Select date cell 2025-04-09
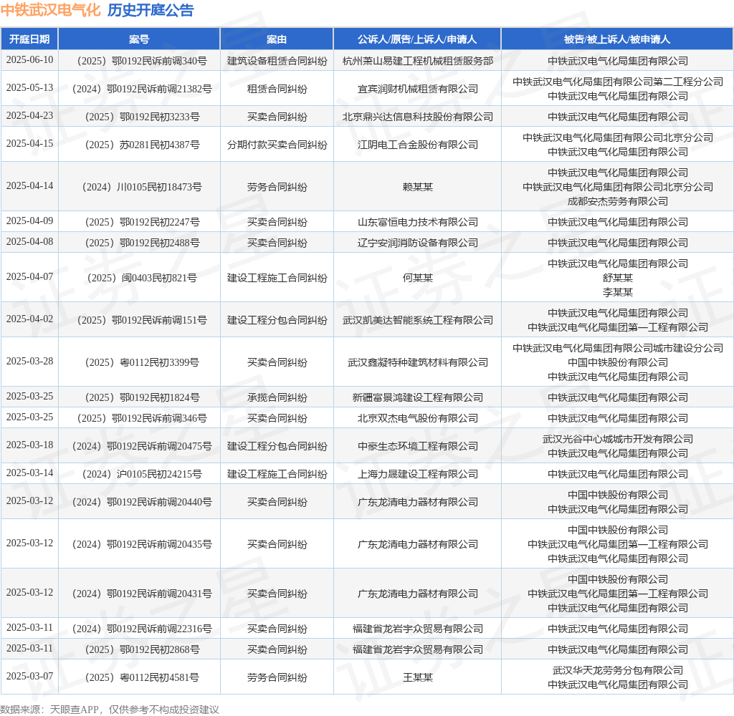Screen dimensions: 734x716 click(29, 221)
